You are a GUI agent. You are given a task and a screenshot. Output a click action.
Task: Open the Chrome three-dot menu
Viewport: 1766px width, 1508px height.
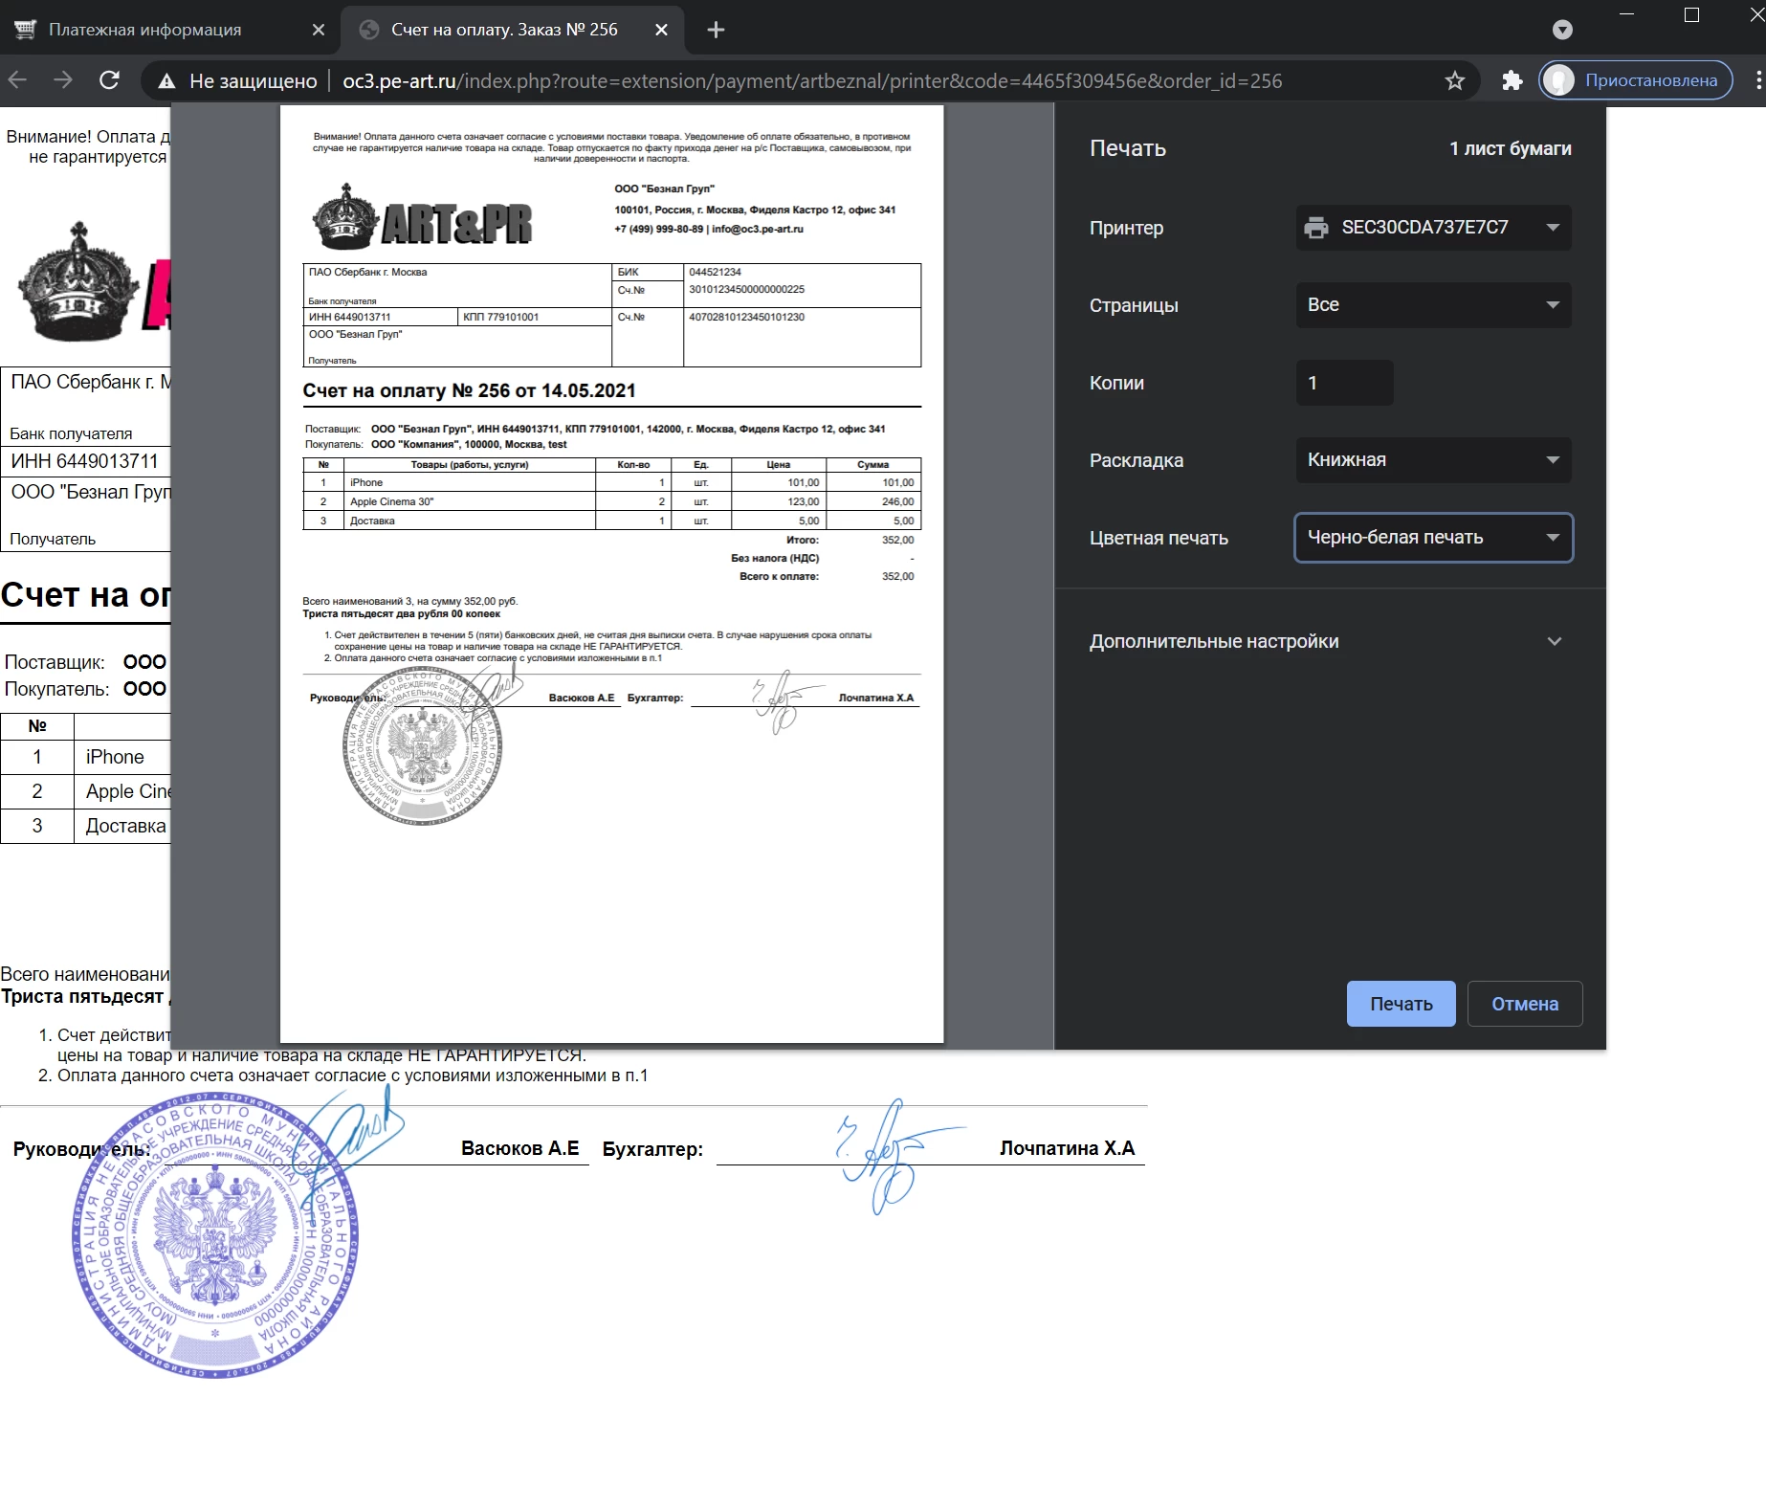1758,80
